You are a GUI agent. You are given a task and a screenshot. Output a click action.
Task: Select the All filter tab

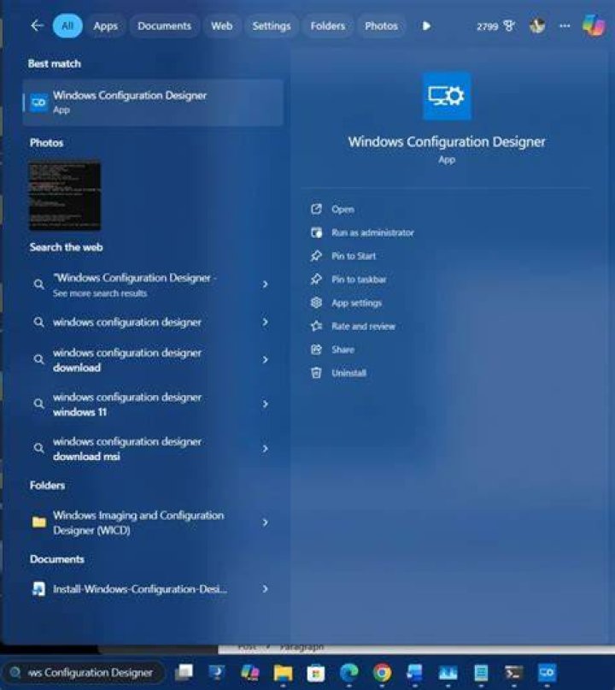67,26
